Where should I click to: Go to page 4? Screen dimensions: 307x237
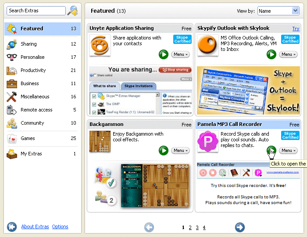204,228
